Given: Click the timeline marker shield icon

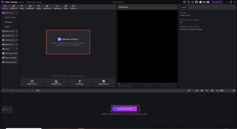Looking at the screenshot, I should point(33,91).
